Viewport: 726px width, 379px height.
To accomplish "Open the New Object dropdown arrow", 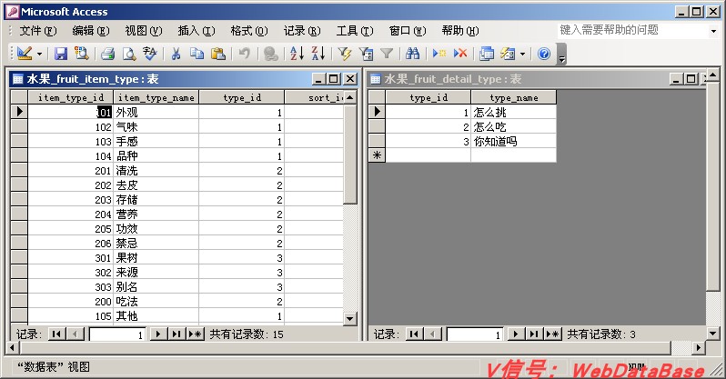I will (523, 55).
